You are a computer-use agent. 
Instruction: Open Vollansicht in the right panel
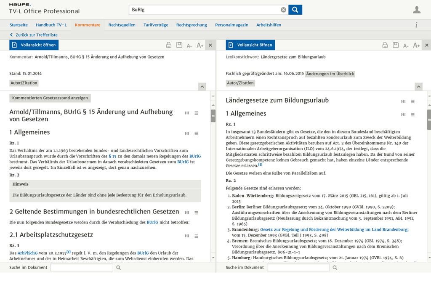pos(250,45)
